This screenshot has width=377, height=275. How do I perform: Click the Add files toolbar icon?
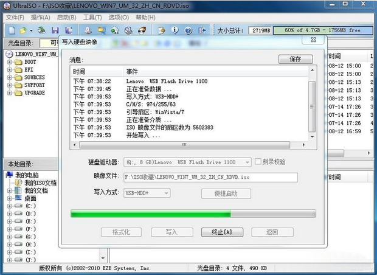[162, 30]
